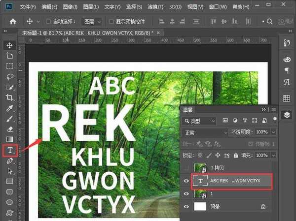The height and width of the screenshot is (221, 296).
Task: Enable the 显示变换控件 checkbox
Action: (111, 22)
